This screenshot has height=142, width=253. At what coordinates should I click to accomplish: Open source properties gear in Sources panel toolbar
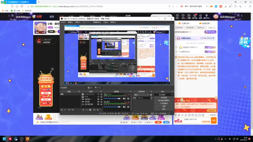[x=90, y=110]
